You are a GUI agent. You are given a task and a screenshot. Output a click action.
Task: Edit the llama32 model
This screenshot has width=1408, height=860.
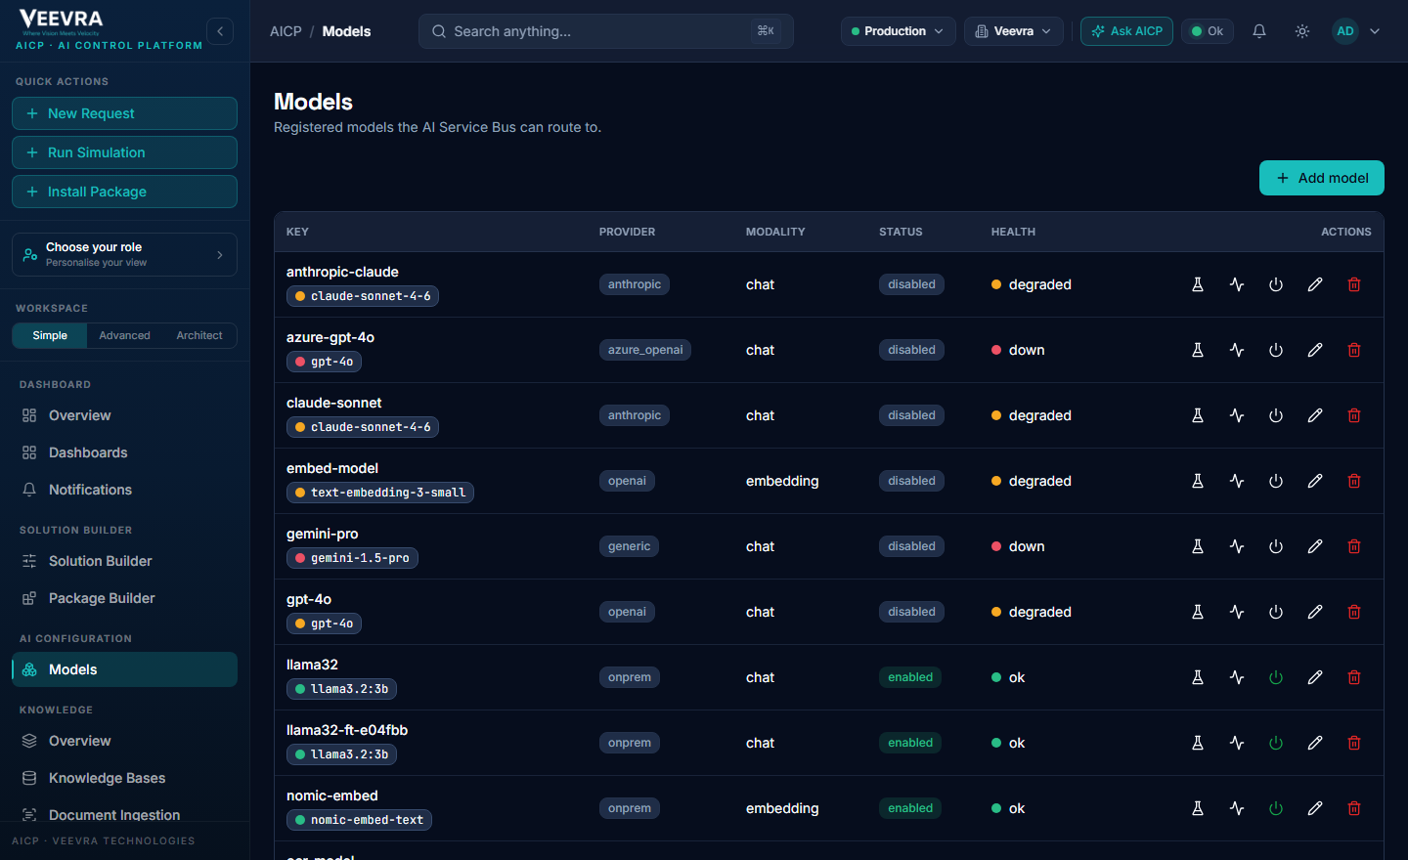[1315, 677]
